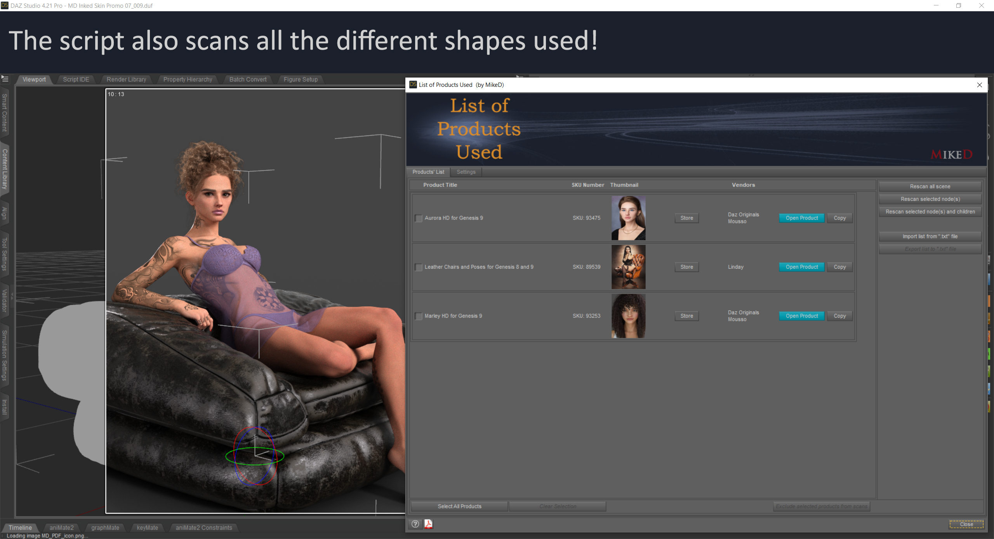The width and height of the screenshot is (994, 539).
Task: Open Store for Leather Chairs and Poses
Action: [686, 267]
